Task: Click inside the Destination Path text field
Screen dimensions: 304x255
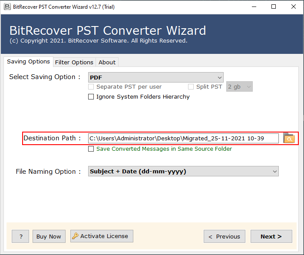Action: [183, 138]
